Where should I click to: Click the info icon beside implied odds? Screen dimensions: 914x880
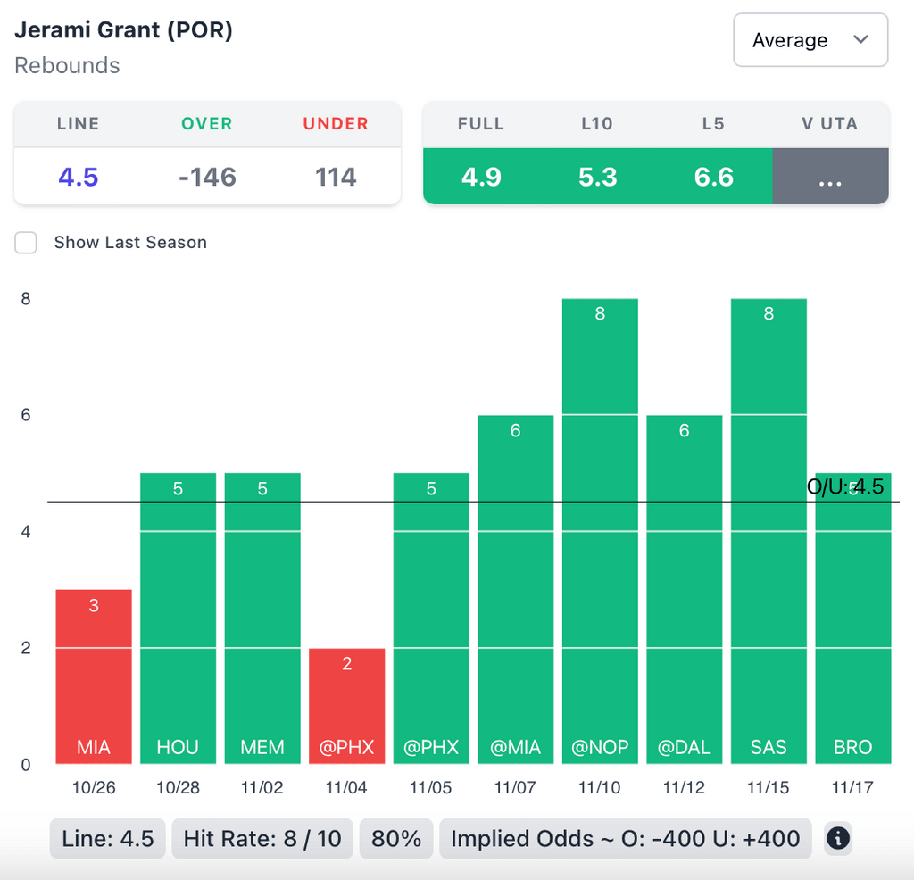pyautogui.click(x=838, y=839)
